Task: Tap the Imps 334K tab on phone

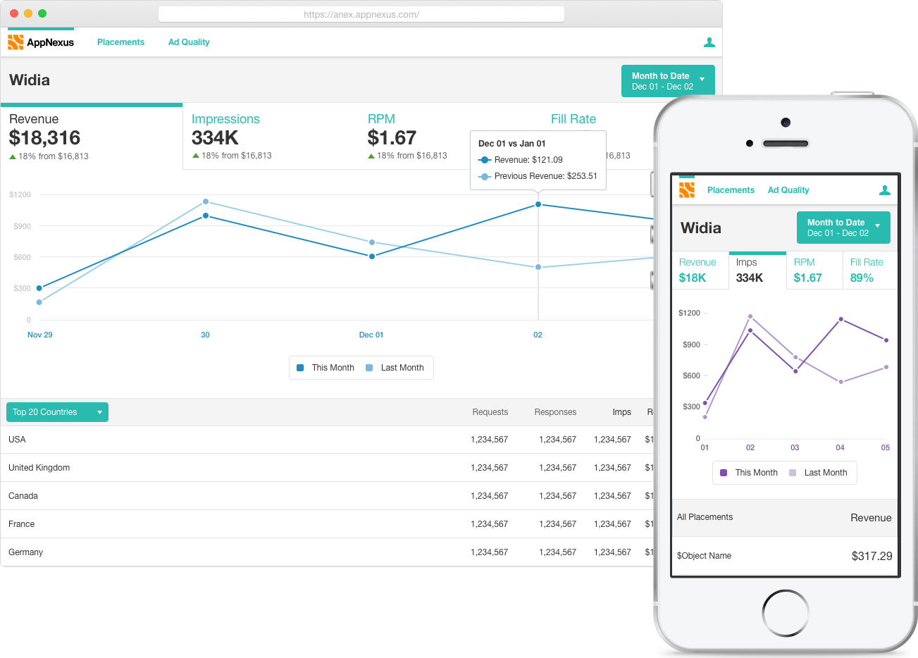Action: (x=757, y=271)
